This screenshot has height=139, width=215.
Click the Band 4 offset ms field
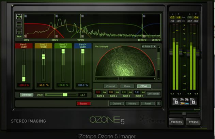pyautogui.click(x=137, y=92)
